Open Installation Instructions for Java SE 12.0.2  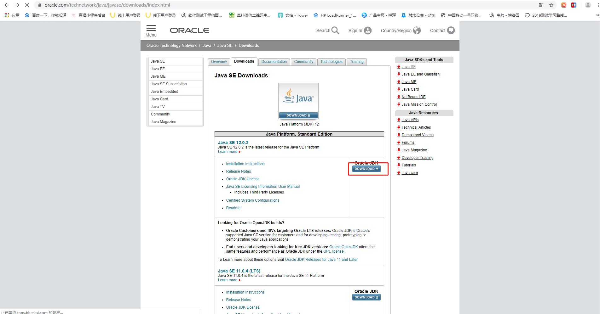(x=245, y=164)
